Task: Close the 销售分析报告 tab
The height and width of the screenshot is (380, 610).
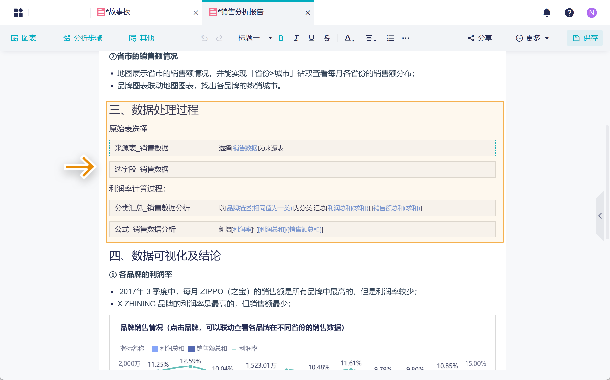Action: click(x=308, y=13)
